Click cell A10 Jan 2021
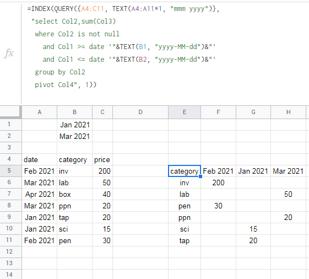This screenshot has height=279, width=309. (40, 229)
